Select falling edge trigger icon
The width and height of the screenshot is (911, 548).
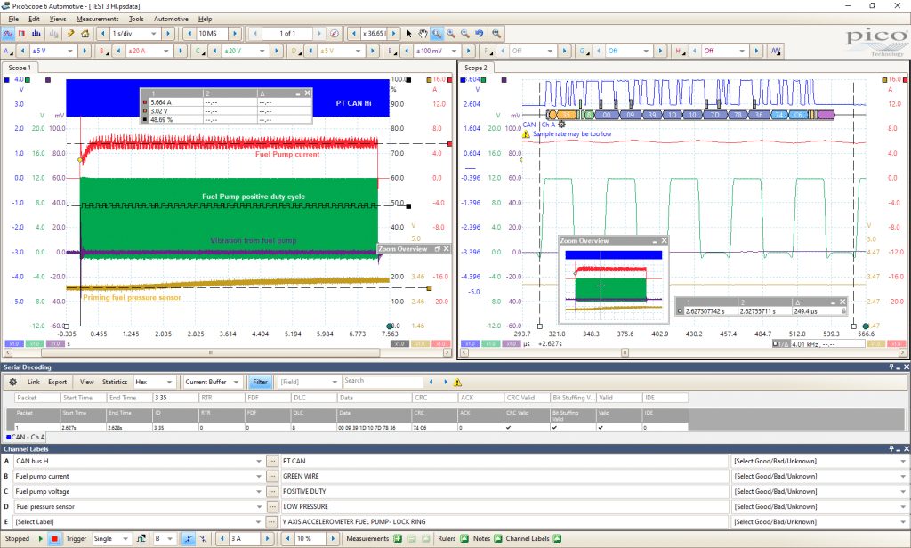(x=202, y=539)
